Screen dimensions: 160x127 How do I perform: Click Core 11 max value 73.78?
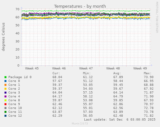coord(149,112)
